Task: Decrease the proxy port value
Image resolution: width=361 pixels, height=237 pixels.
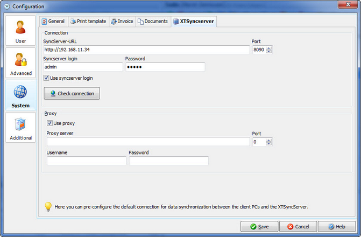Action: 268,144
